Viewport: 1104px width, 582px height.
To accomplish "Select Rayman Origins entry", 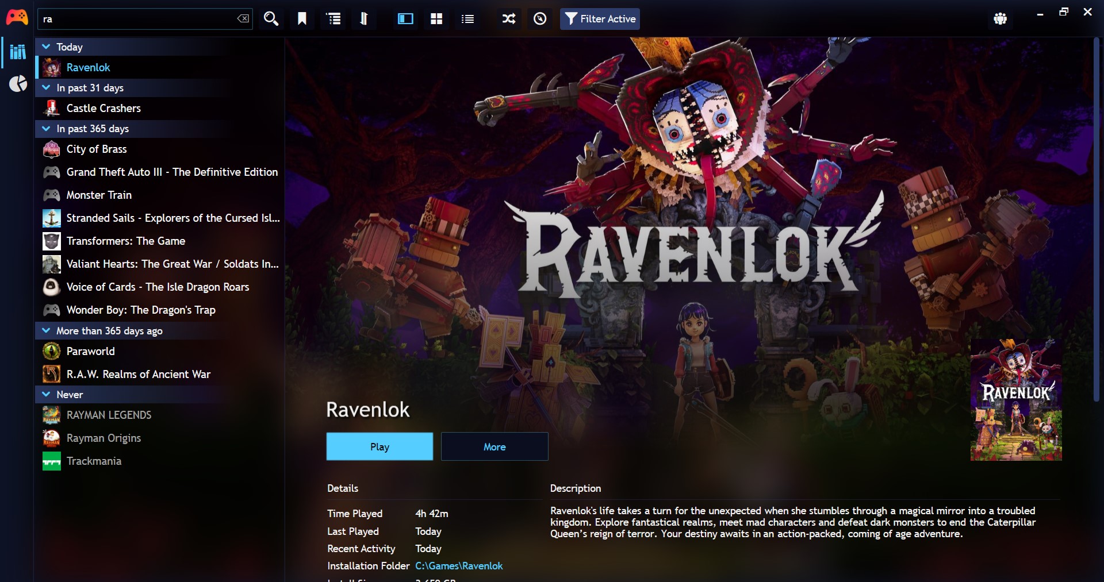I will [x=160, y=438].
